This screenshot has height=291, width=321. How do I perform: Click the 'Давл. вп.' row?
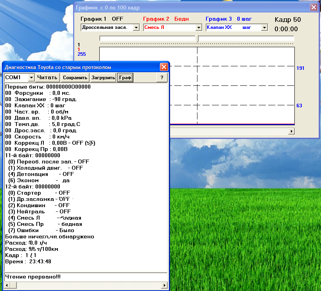pos(38,118)
